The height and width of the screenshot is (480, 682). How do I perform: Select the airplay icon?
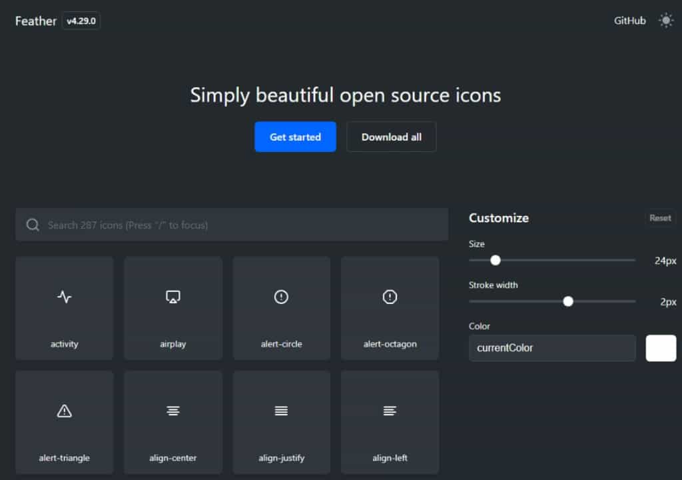[173, 308]
